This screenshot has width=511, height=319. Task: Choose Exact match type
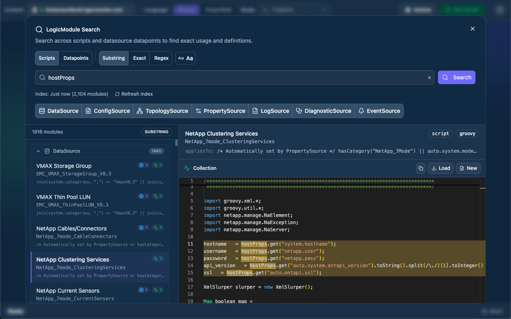[x=139, y=58]
